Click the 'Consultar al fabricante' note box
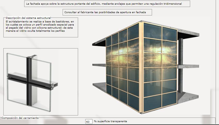The width and height of the screenshot is (219, 125). pos(107,12)
